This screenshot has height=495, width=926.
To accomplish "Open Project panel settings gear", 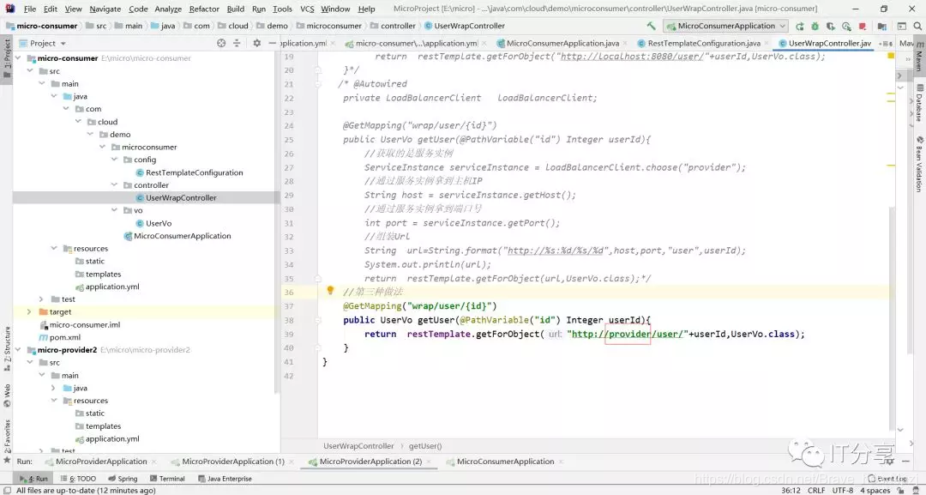I will 257,43.
